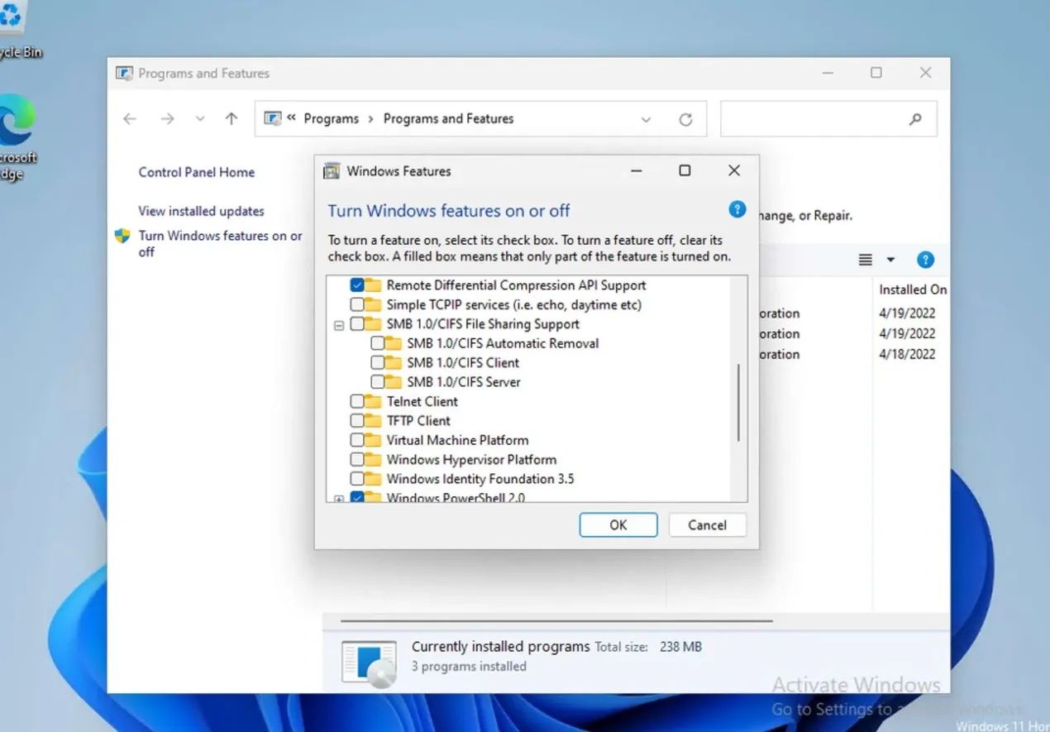This screenshot has height=732, width=1050.
Task: Click the SMB 1.0/CIFS Client folder icon
Action: coord(393,362)
